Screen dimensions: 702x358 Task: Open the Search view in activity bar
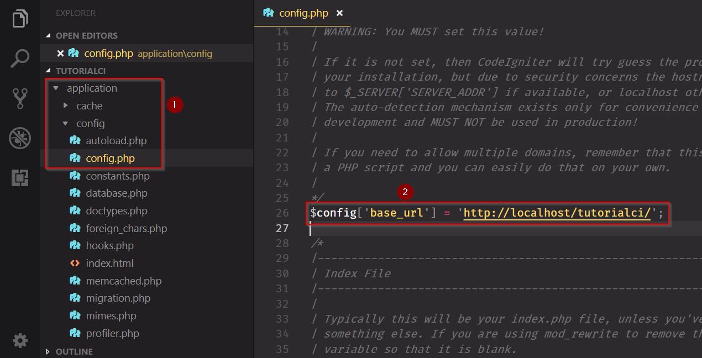tap(20, 59)
